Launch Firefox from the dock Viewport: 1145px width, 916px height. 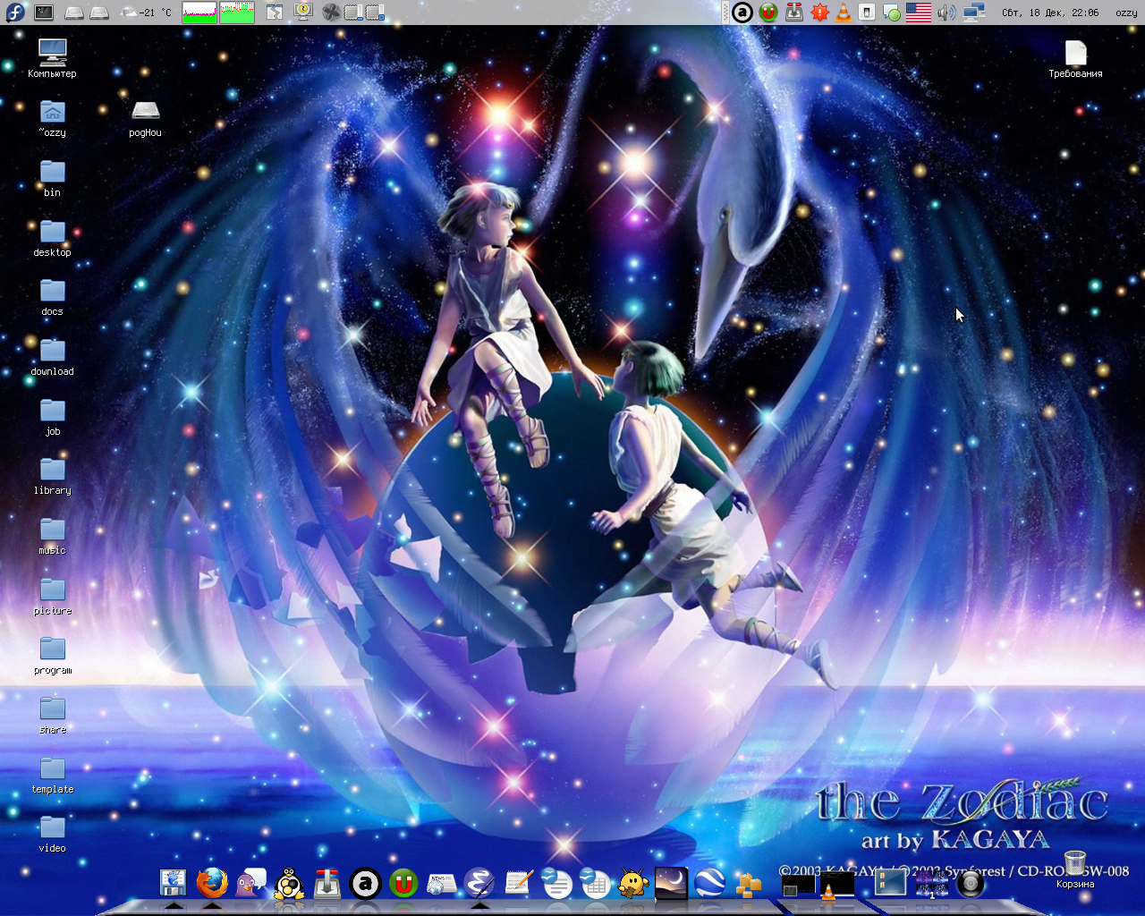[x=212, y=884]
